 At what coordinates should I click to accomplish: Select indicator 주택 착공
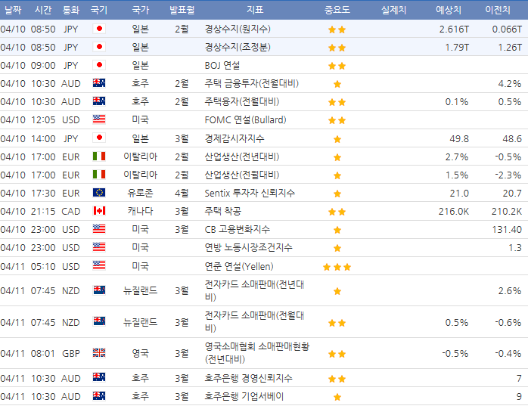tap(223, 211)
